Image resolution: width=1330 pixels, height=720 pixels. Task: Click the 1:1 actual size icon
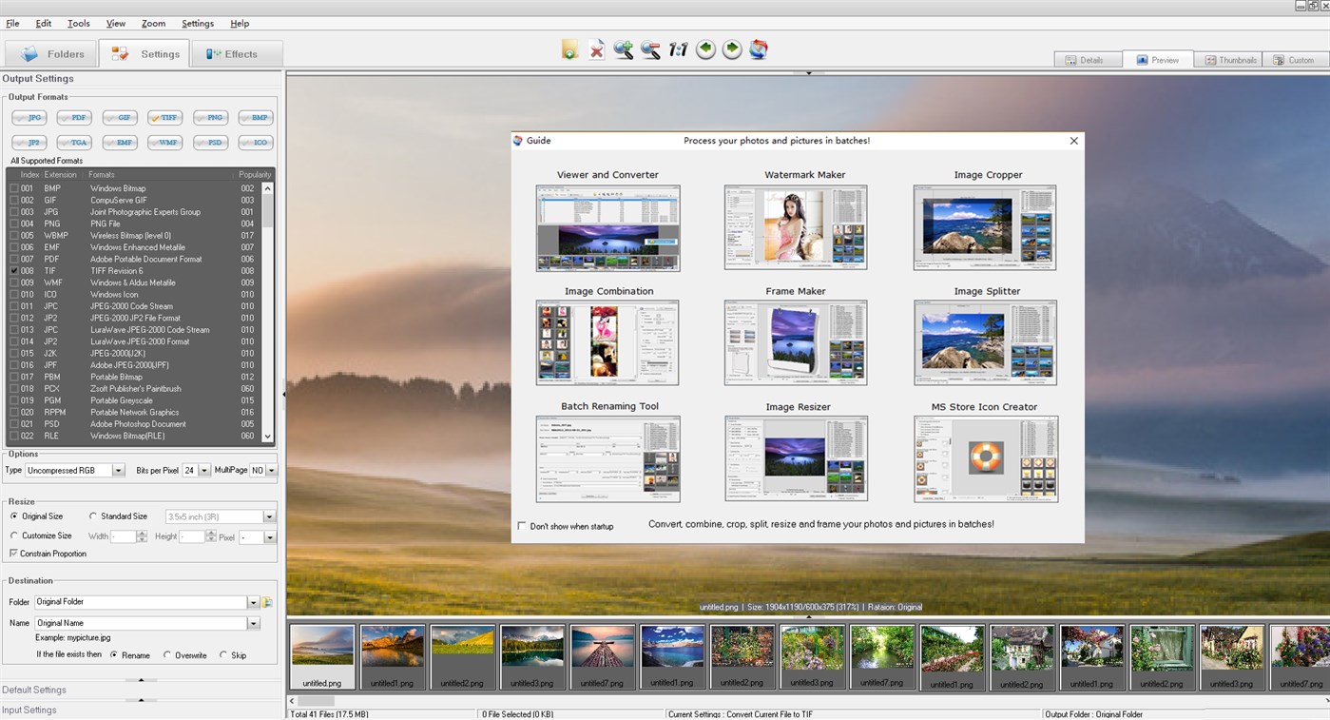point(677,49)
